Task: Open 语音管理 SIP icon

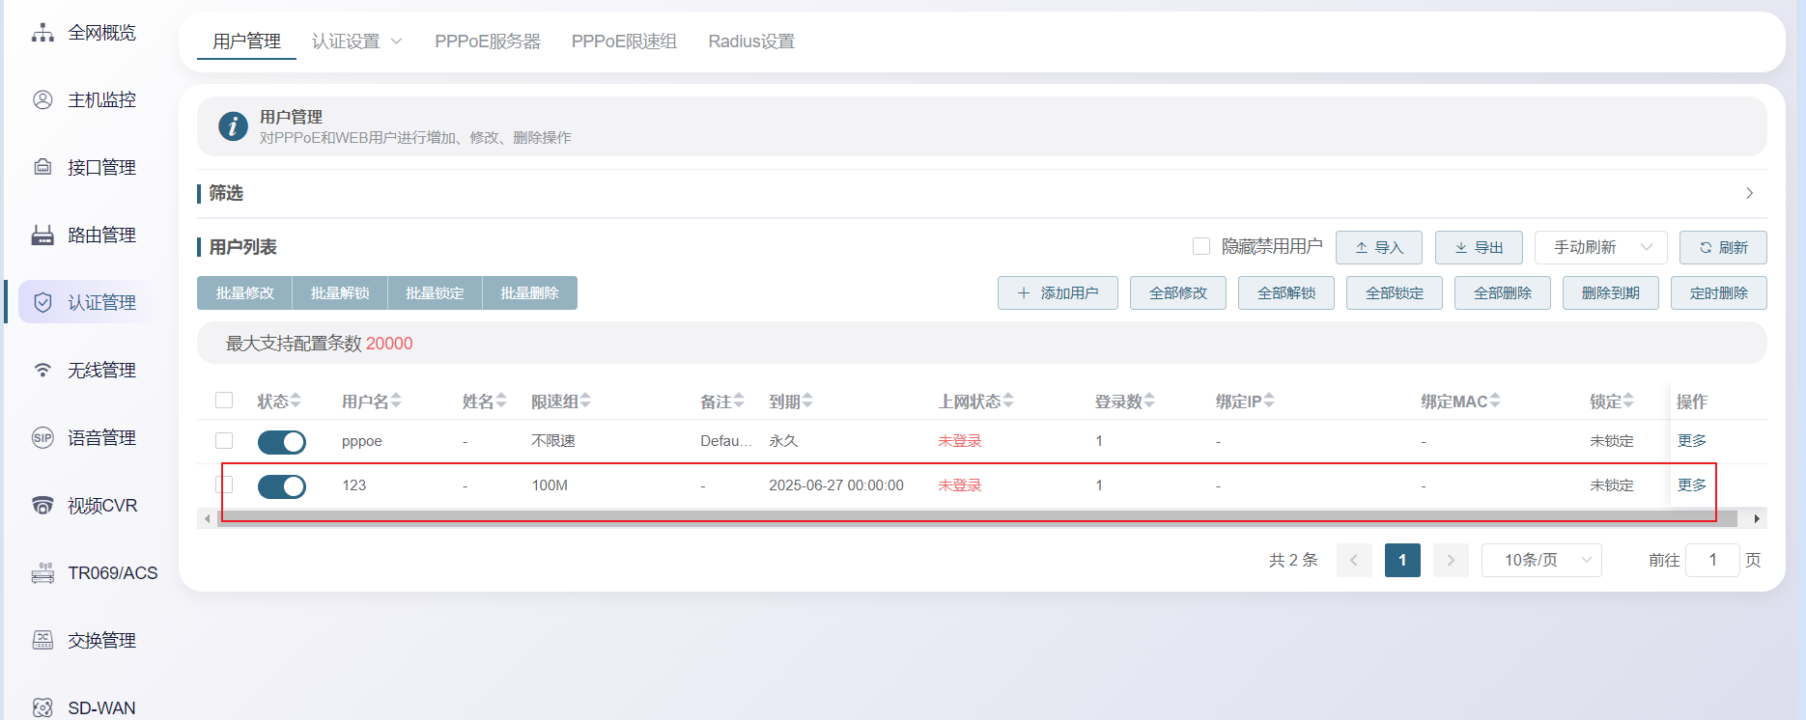Action: tap(42, 438)
